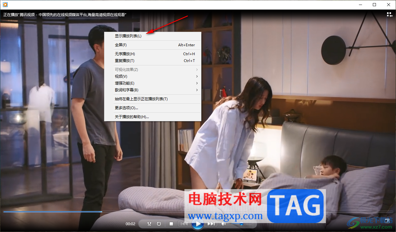Maximize the media player window
Viewport: 396px width, 232px height.
click(374, 5)
